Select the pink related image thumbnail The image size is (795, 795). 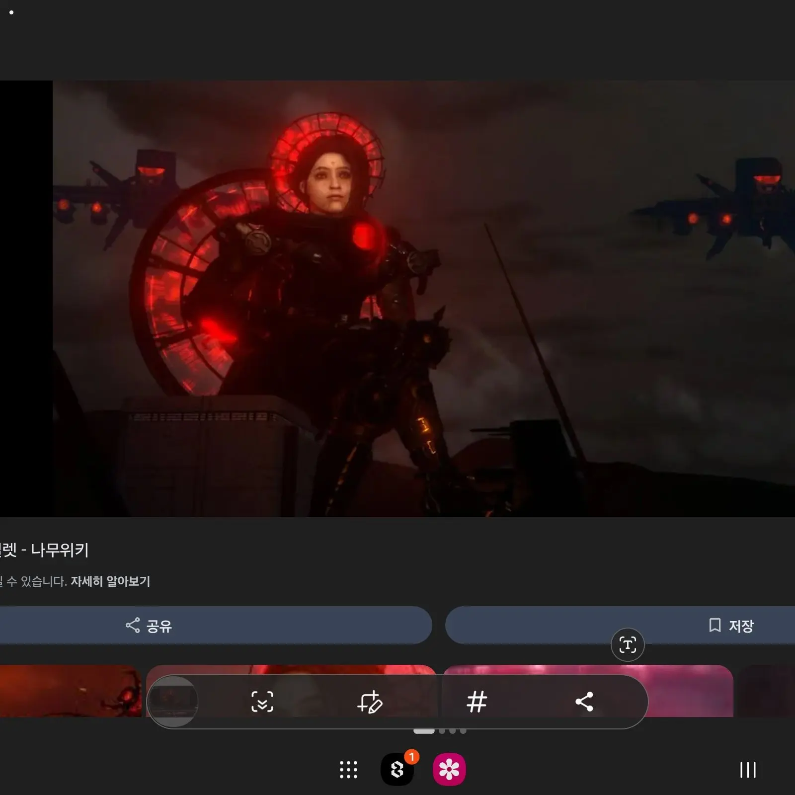point(691,691)
